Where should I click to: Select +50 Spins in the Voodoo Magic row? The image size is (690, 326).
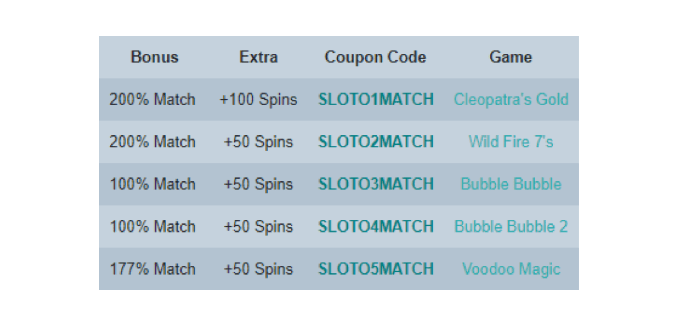(259, 269)
